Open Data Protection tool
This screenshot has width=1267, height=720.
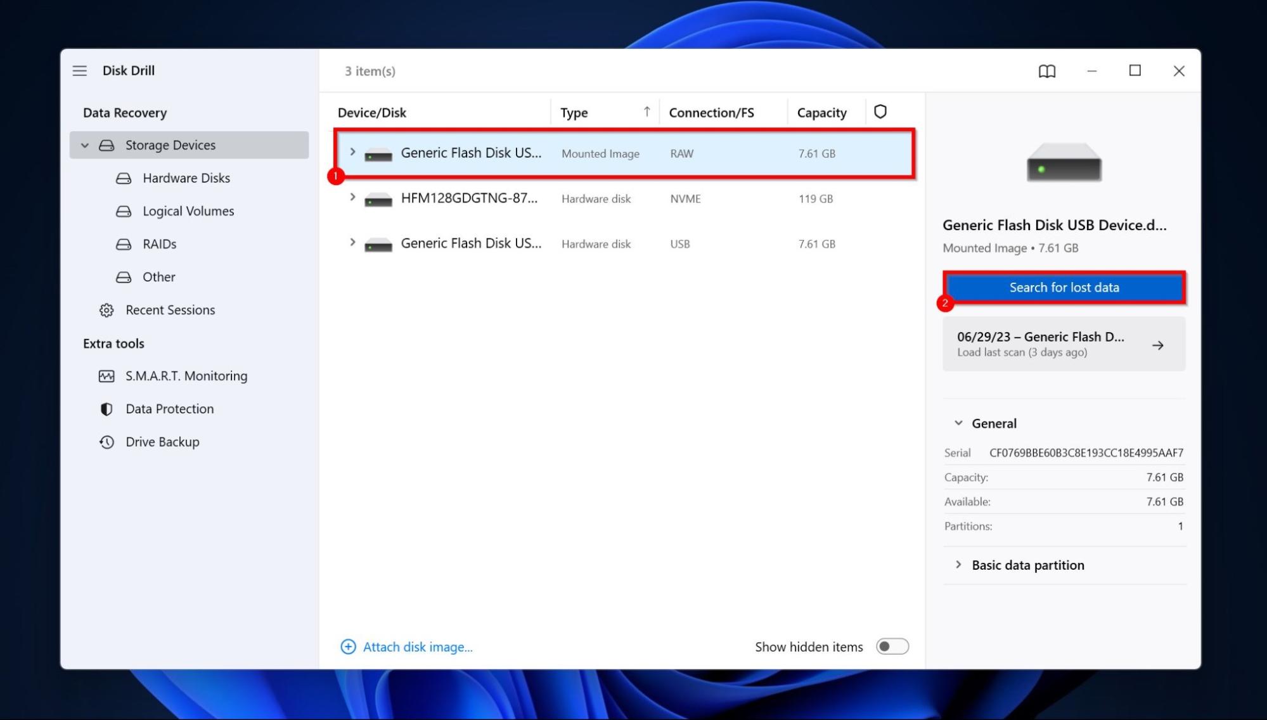pyautogui.click(x=169, y=408)
